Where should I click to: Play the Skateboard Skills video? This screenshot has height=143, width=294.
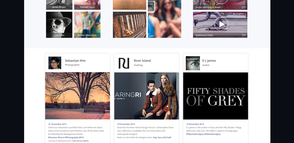pyautogui.click(x=221, y=24)
